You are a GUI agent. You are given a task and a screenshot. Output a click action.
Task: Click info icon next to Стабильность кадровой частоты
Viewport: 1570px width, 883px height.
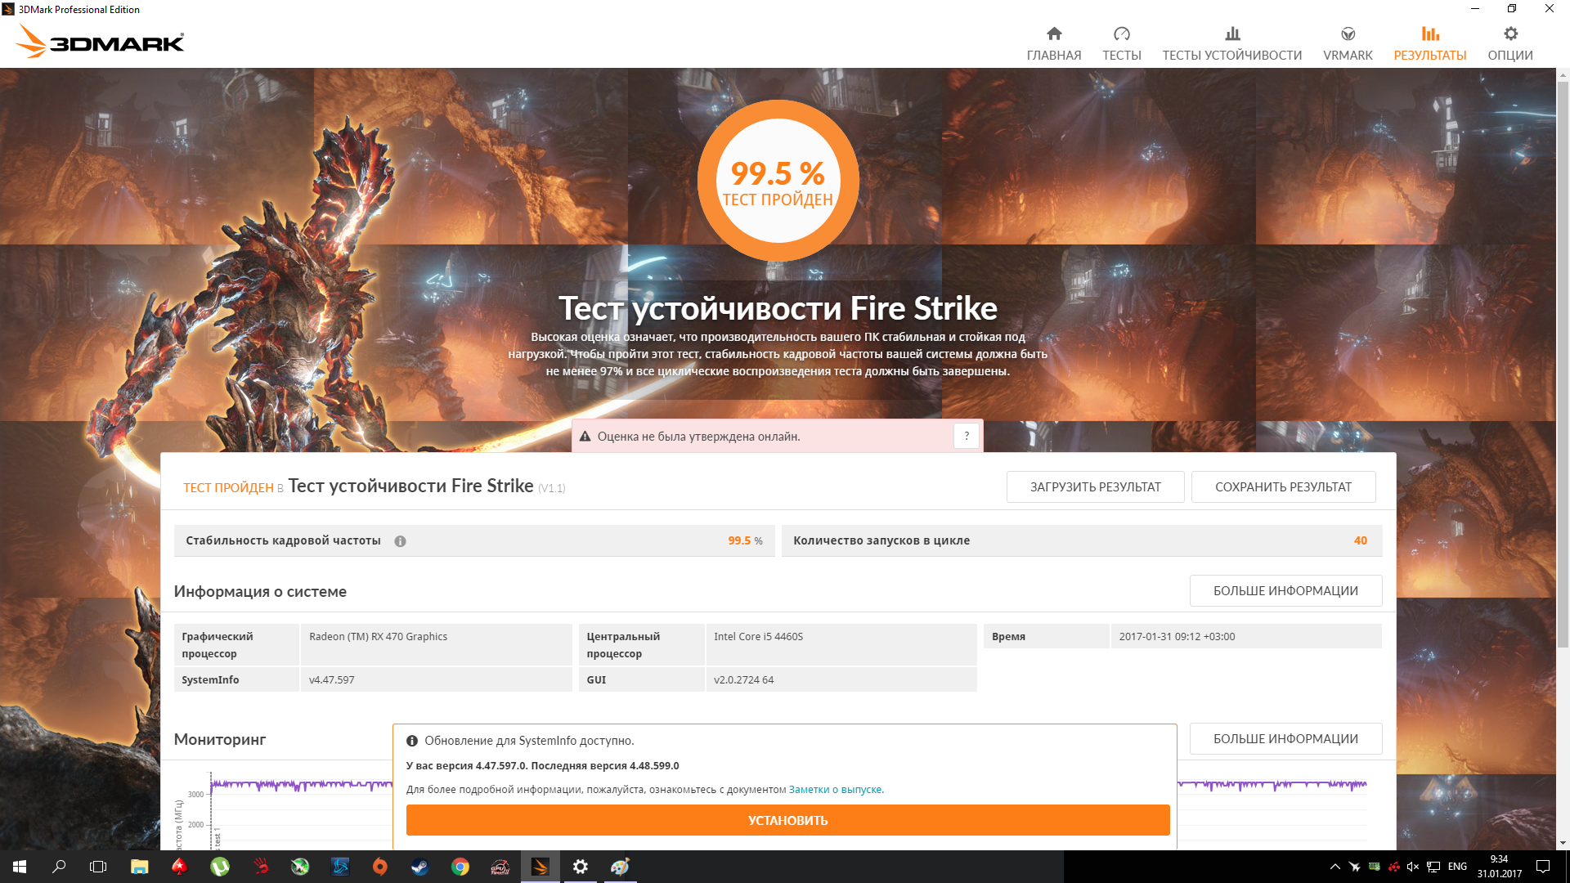pyautogui.click(x=400, y=541)
